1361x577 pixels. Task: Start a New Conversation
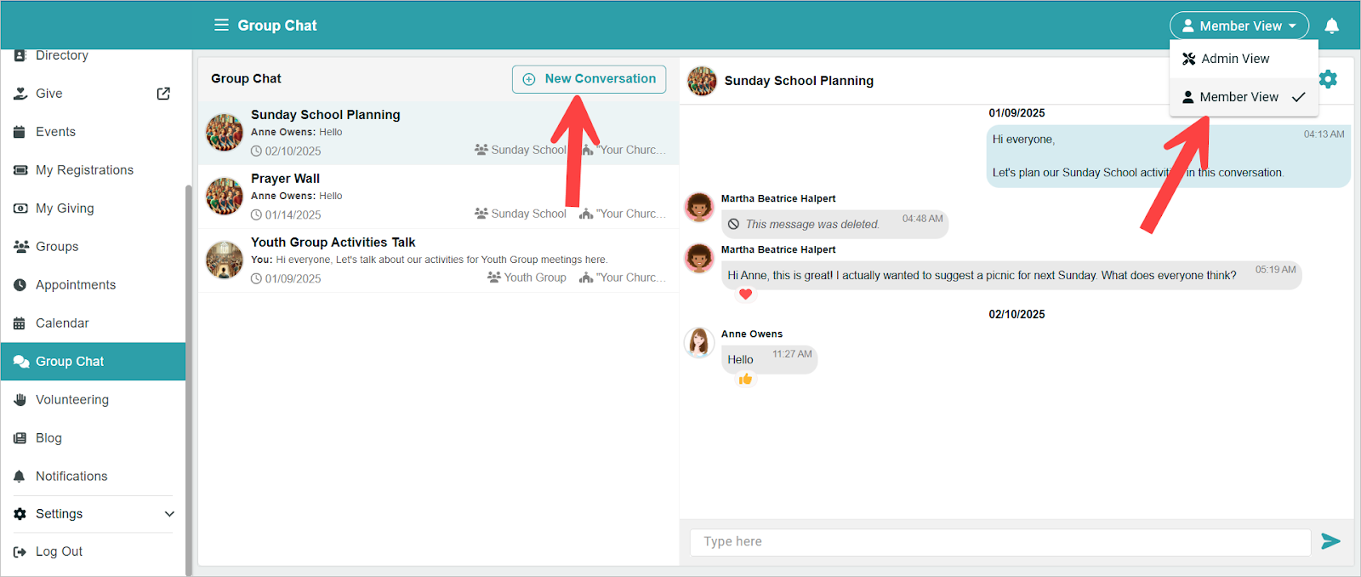(x=589, y=79)
